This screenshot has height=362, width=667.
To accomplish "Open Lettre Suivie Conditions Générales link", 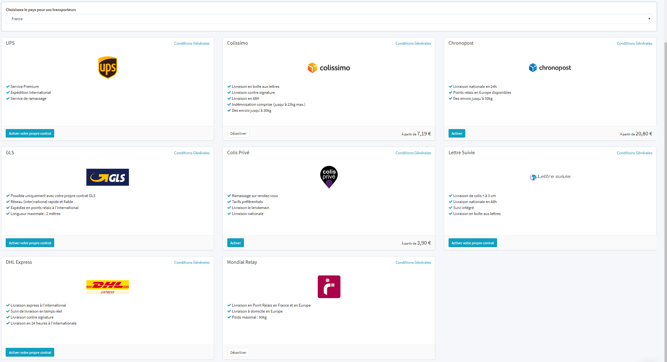I will [635, 153].
